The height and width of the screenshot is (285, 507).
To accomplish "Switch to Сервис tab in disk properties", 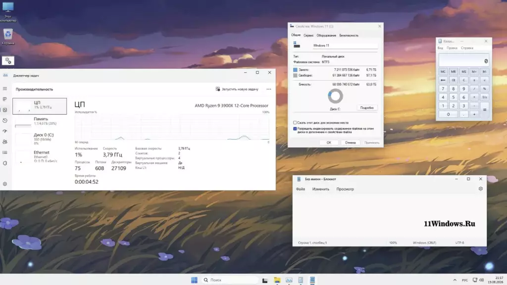I will click(x=308, y=35).
